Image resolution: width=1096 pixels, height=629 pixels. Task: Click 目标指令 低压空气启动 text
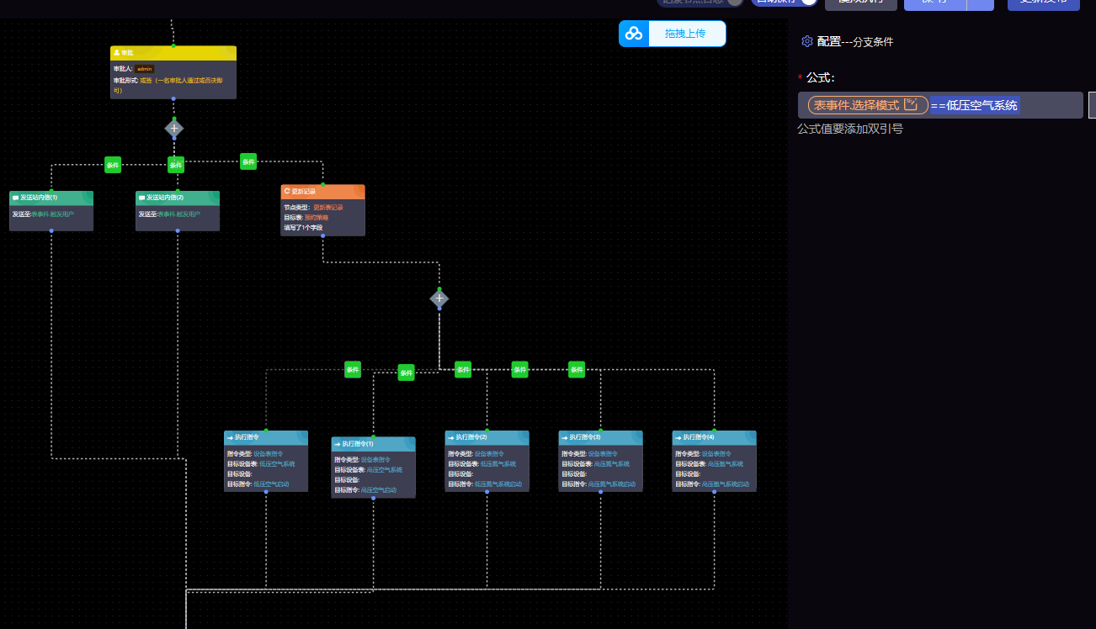pos(258,484)
